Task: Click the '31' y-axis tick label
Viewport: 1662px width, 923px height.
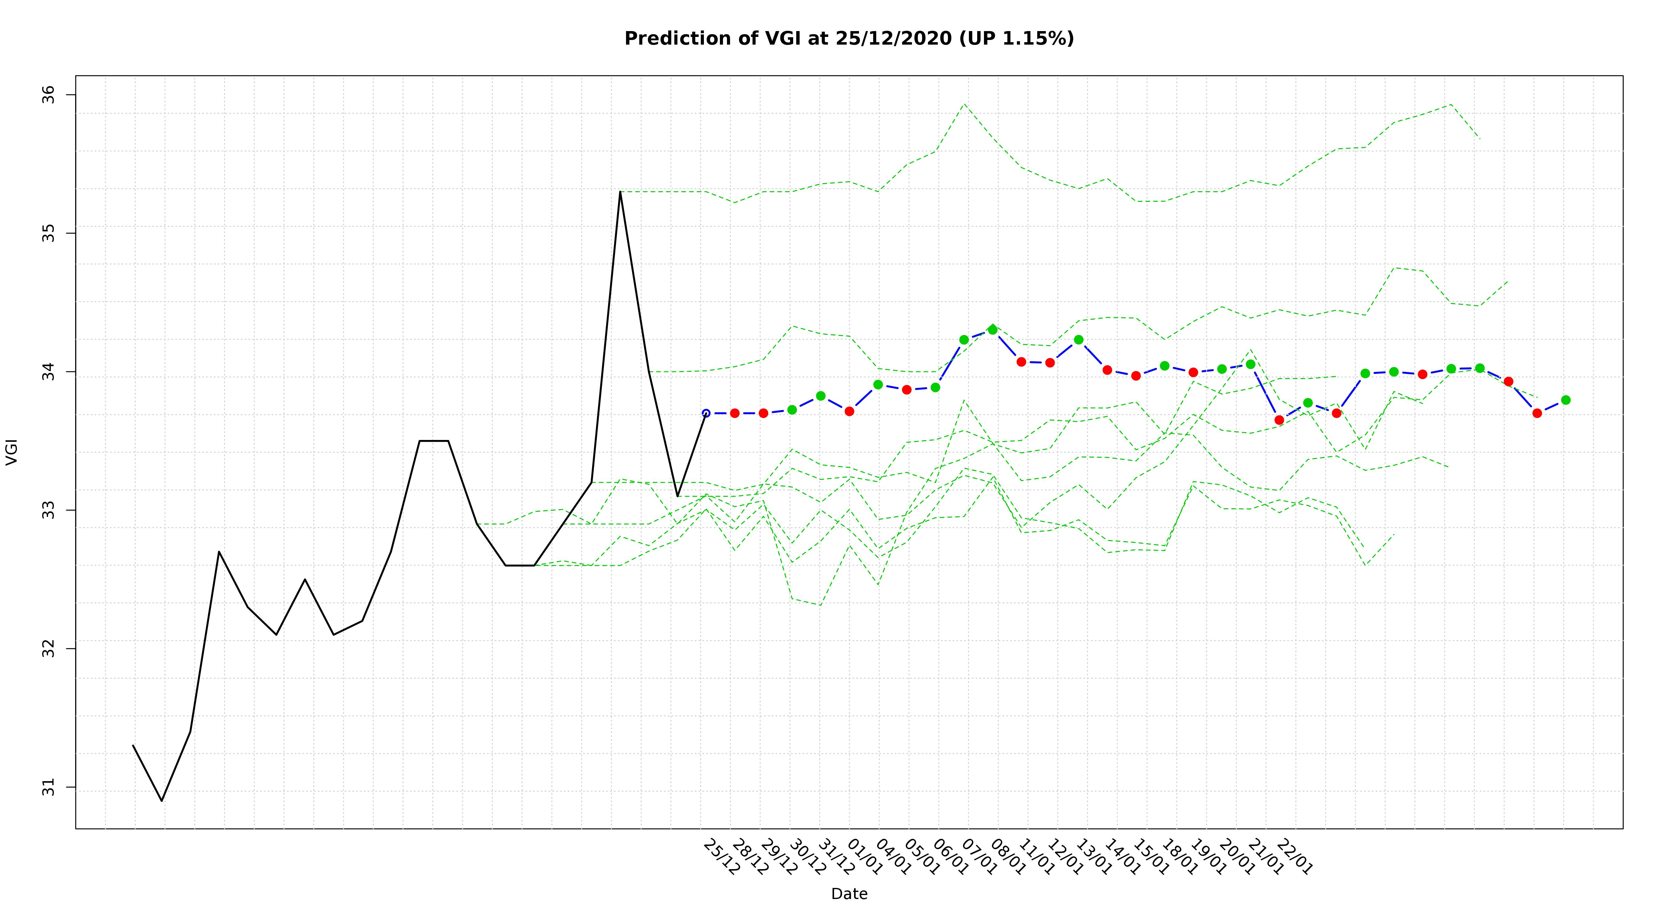Action: [x=49, y=788]
